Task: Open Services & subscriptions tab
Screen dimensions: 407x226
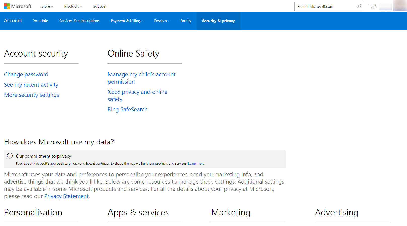Action: tap(79, 21)
